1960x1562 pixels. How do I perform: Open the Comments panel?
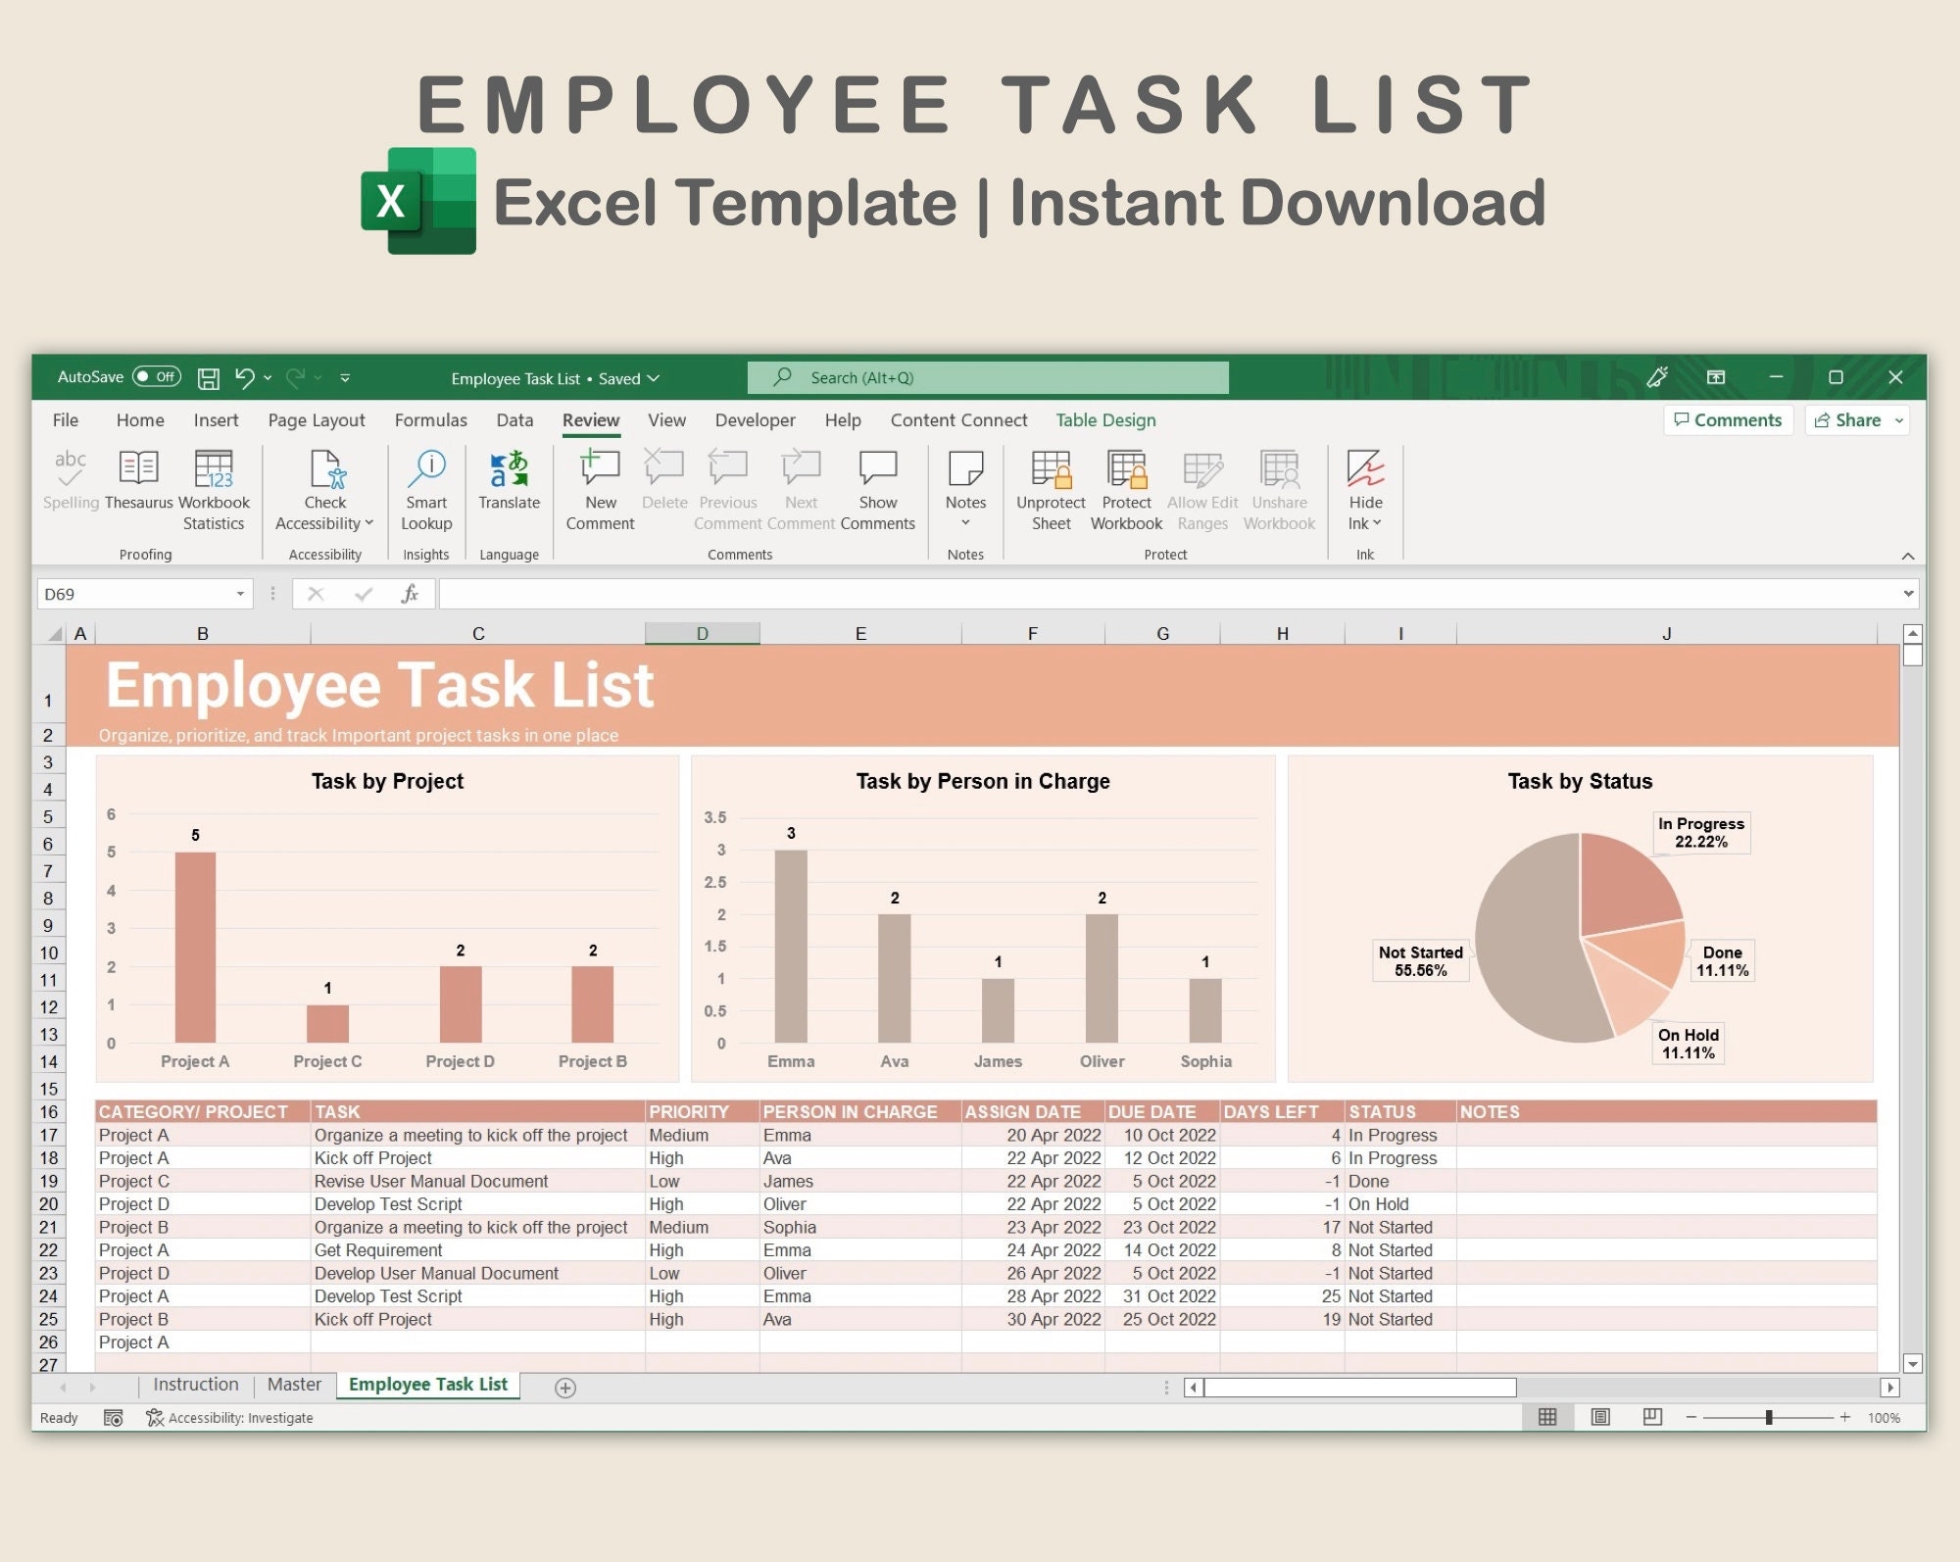click(x=1728, y=419)
